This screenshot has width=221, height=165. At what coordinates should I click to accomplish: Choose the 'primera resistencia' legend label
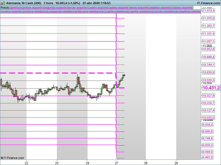36,12
